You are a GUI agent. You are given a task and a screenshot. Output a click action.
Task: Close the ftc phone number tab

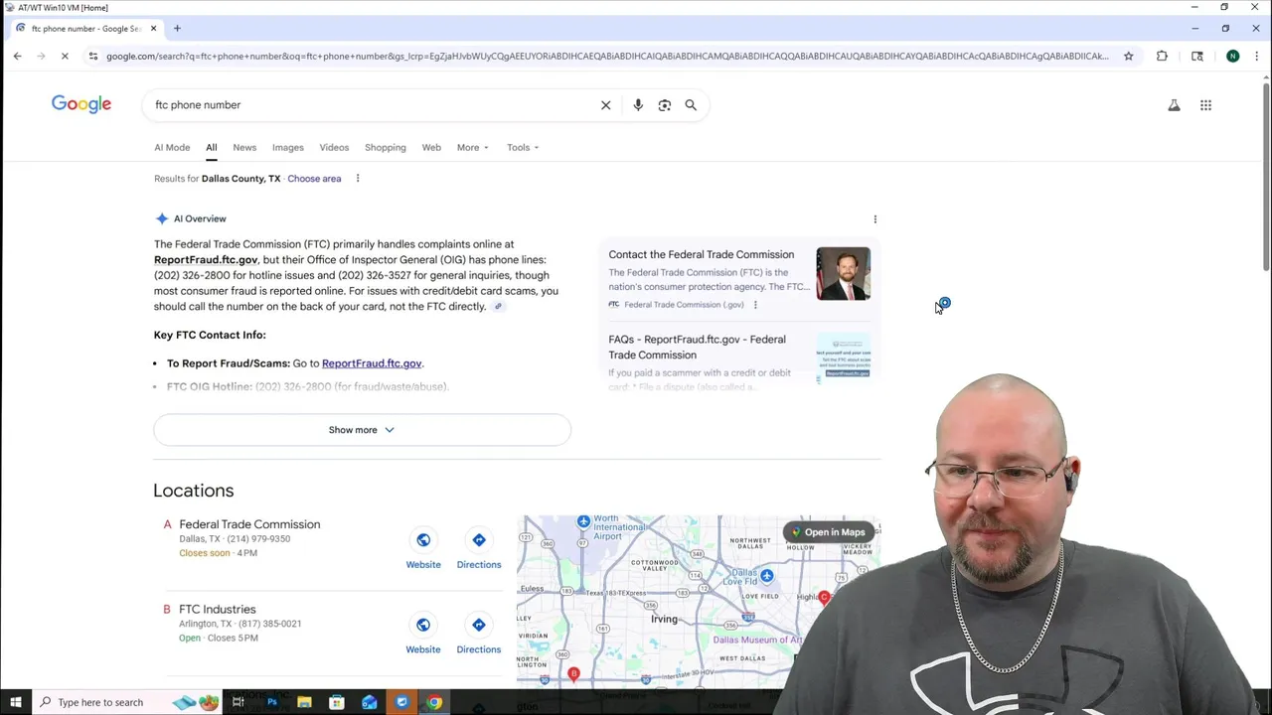(153, 28)
